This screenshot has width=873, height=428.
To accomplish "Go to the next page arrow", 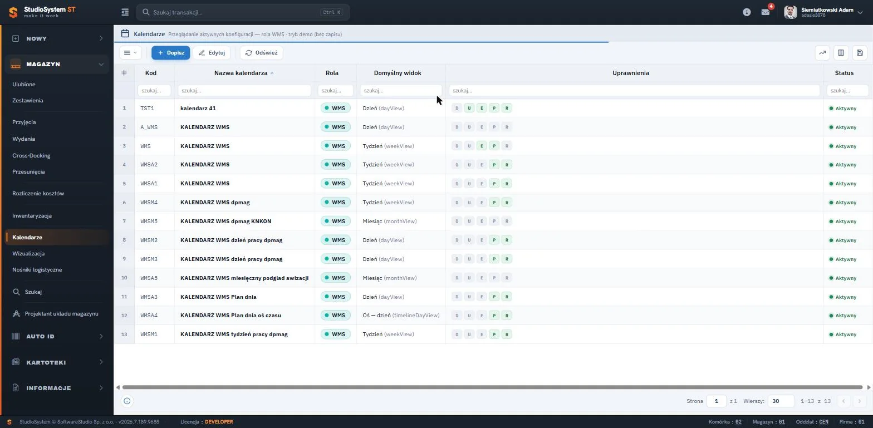I will point(860,401).
